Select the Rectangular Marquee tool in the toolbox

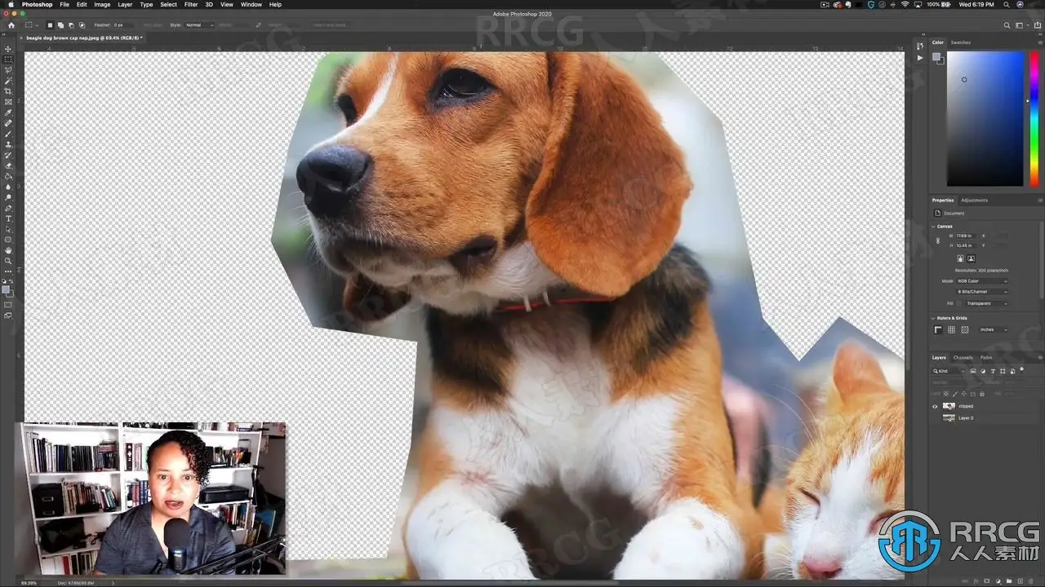click(x=9, y=60)
